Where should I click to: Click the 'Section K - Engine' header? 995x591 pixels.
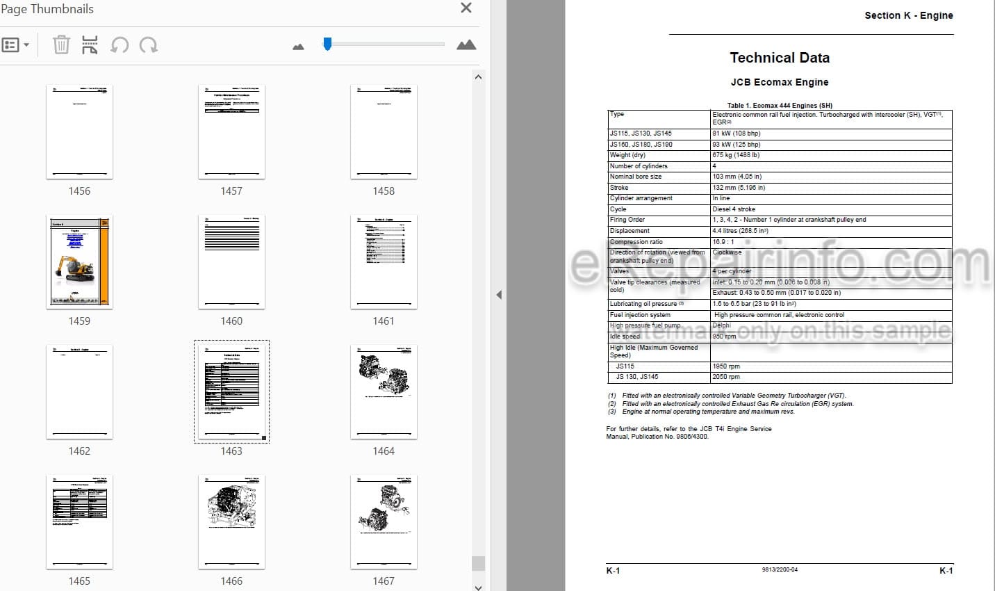click(909, 15)
